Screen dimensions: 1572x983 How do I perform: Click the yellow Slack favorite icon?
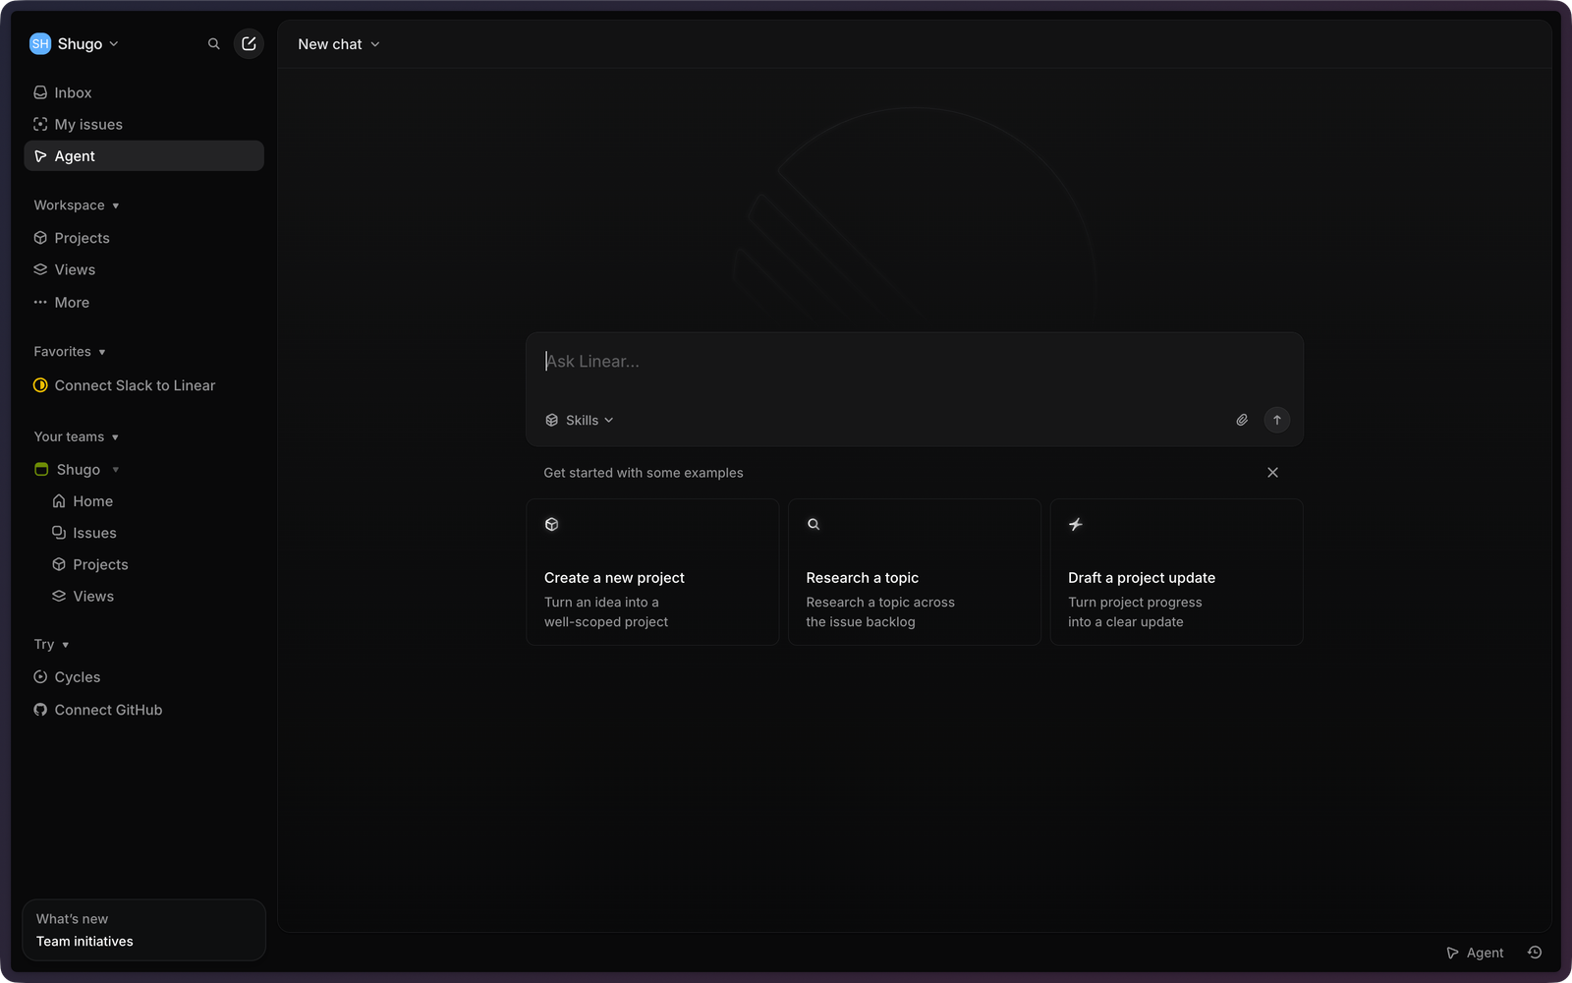pos(40,385)
